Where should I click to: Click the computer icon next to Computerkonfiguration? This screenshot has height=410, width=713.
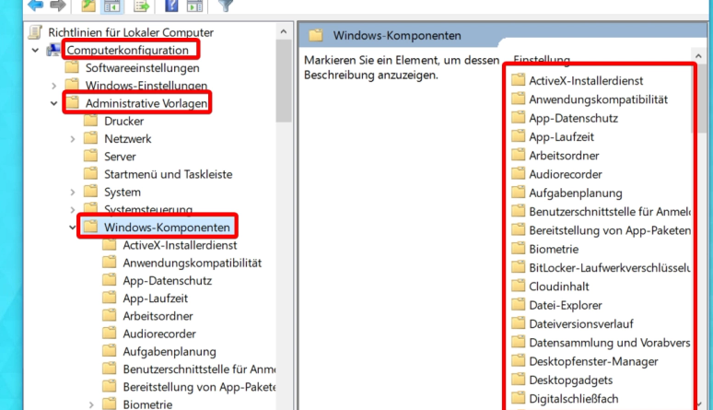[x=53, y=50]
